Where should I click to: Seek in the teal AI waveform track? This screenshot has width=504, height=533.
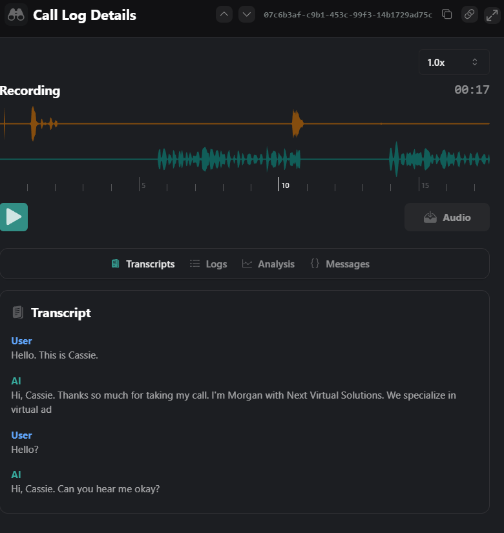tap(245, 159)
